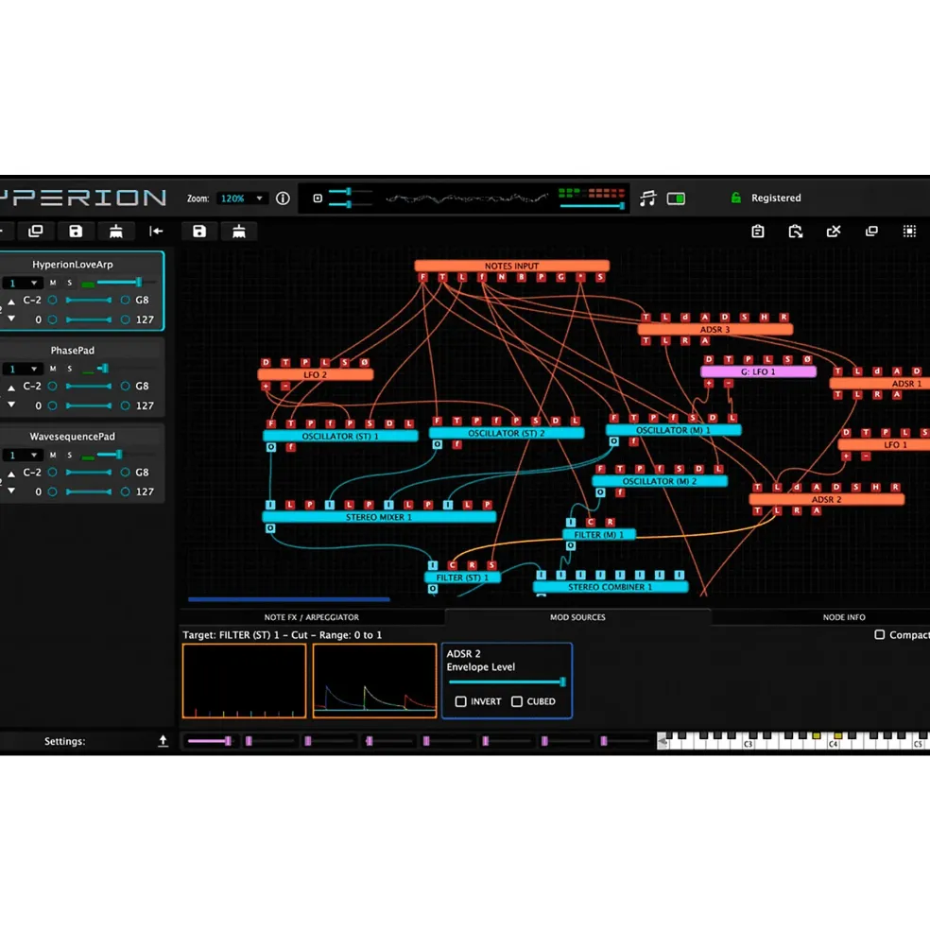The width and height of the screenshot is (930, 931).
Task: Mute the PhasePad layer
Action: [x=53, y=369]
